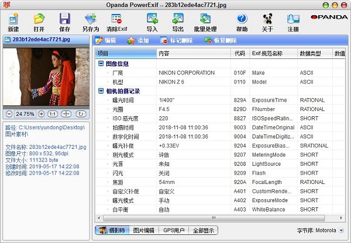Click the 新建 (New) toolbar icon

click(13, 22)
